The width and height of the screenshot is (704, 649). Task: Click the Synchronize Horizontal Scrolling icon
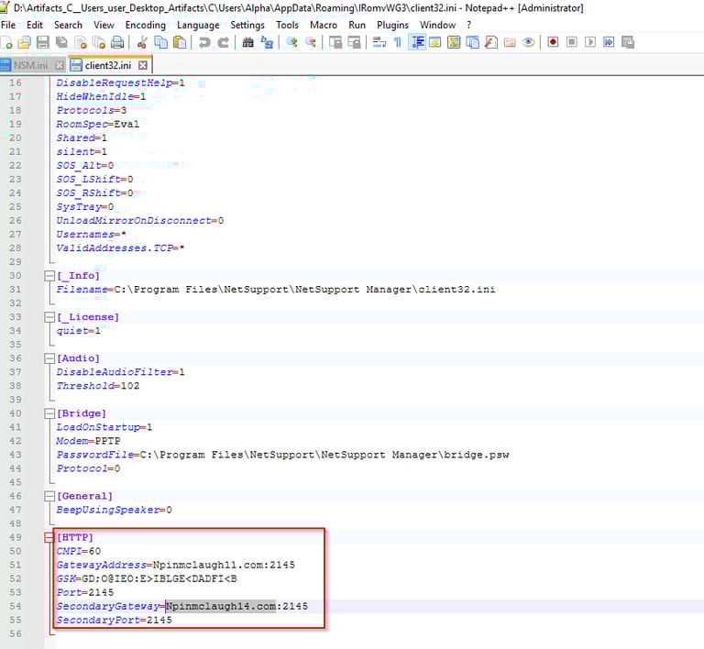pos(354,43)
